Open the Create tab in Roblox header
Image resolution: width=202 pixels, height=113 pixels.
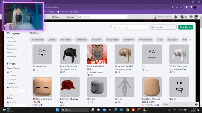pyautogui.click(x=56, y=17)
